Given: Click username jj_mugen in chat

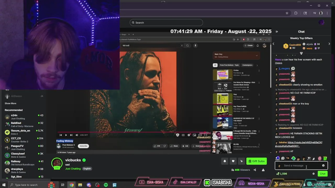Looking at the screenshot, I should pos(284,69).
